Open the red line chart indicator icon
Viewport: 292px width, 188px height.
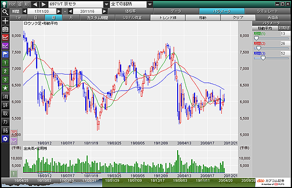5,37
